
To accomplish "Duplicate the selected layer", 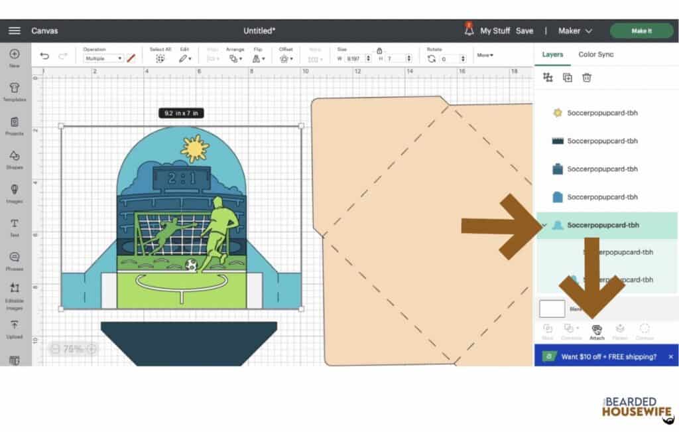I will point(568,78).
